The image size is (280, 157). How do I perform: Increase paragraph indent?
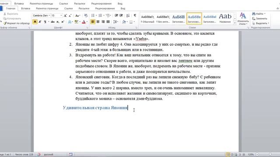[x=121, y=16]
